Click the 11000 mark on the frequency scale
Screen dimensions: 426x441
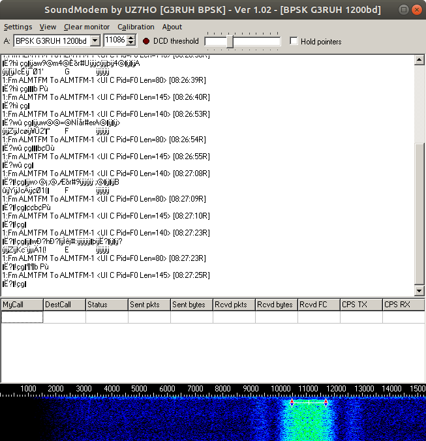pyautogui.click(x=308, y=389)
